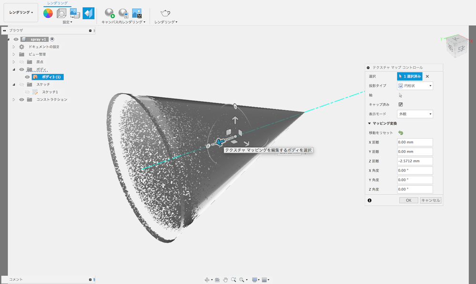Show Sketch1 using its eye icon
The height and width of the screenshot is (284, 476).
[27, 92]
